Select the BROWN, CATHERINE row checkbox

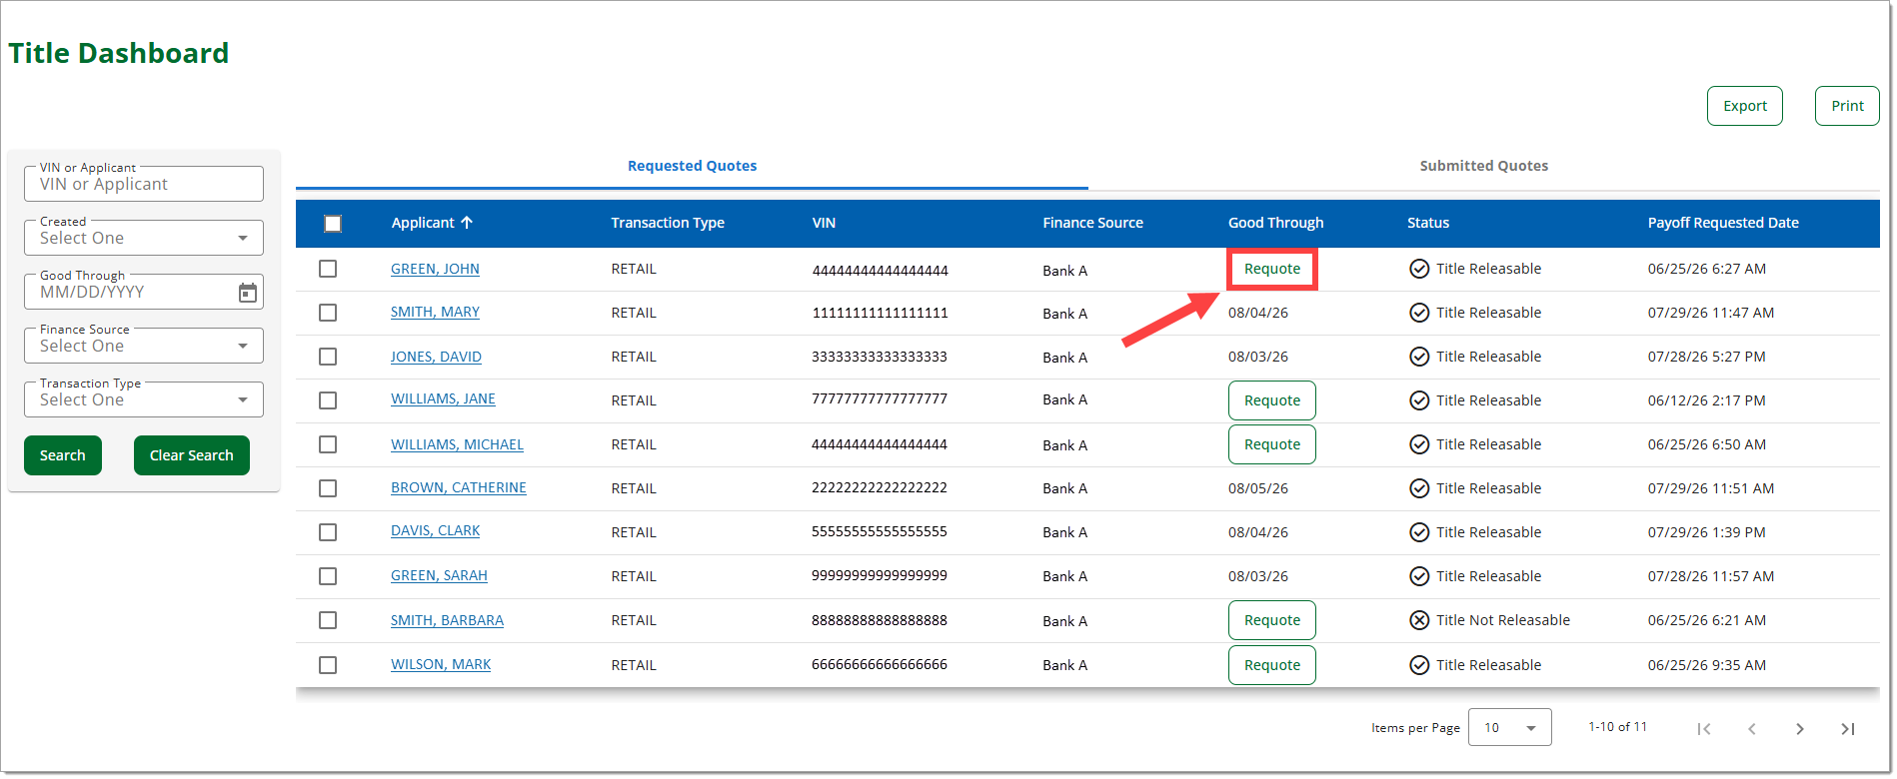pos(328,488)
